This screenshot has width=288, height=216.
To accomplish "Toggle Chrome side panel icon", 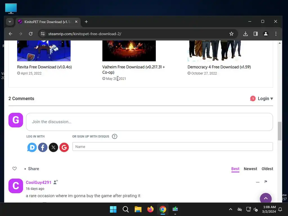I will pyautogui.click(x=256, y=34).
